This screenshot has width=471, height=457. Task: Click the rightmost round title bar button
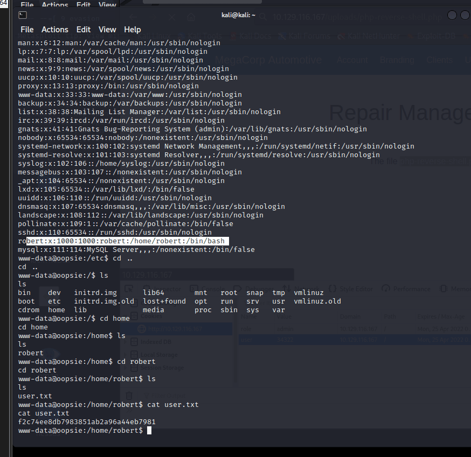pos(465,16)
